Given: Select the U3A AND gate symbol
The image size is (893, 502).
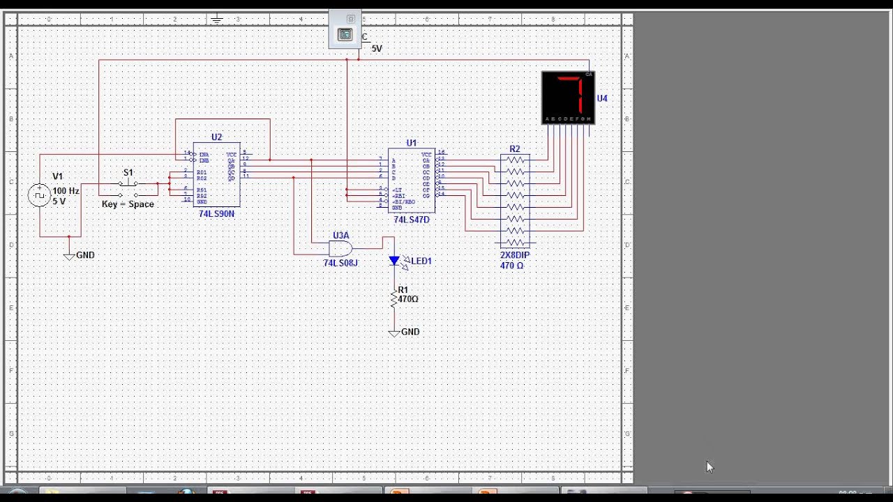Looking at the screenshot, I should click(340, 248).
